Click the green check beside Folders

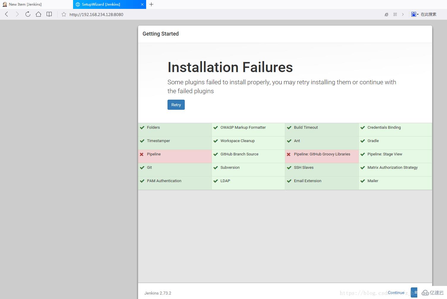point(142,128)
